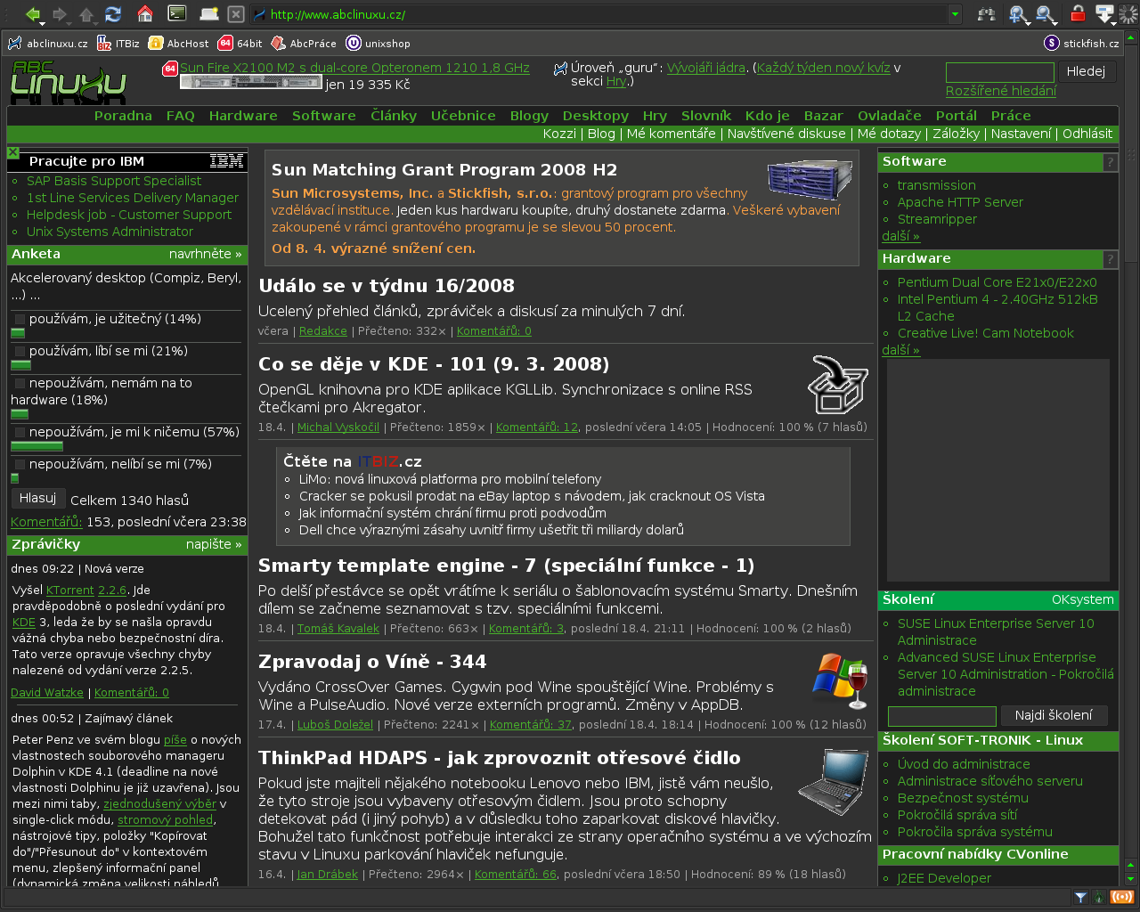1140x912 pixels.
Task: Zoom out with the magnifier minus
Action: 1046,14
